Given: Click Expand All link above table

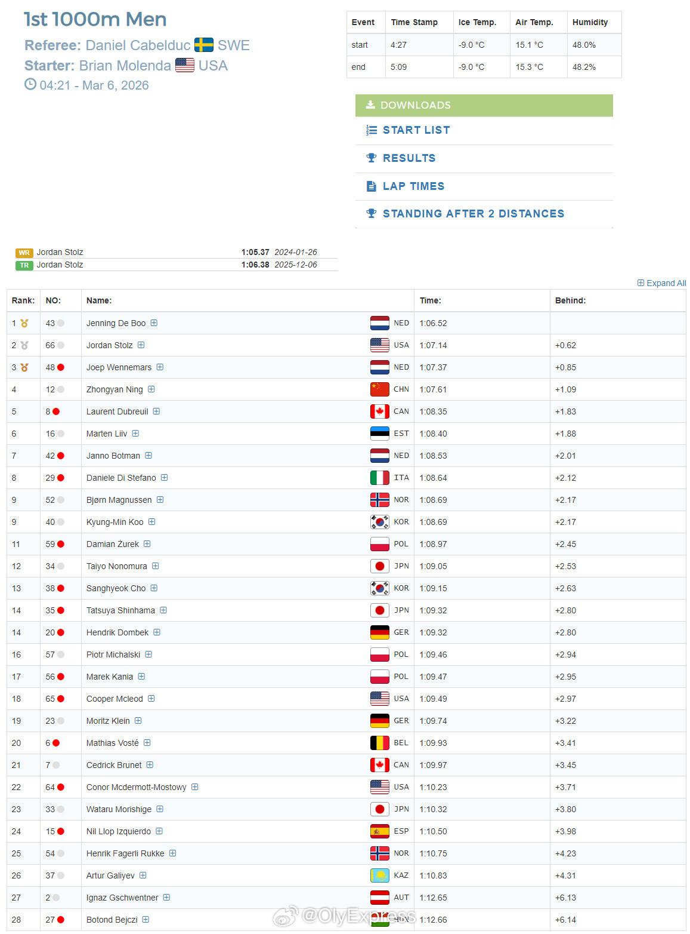Looking at the screenshot, I should click(x=661, y=283).
